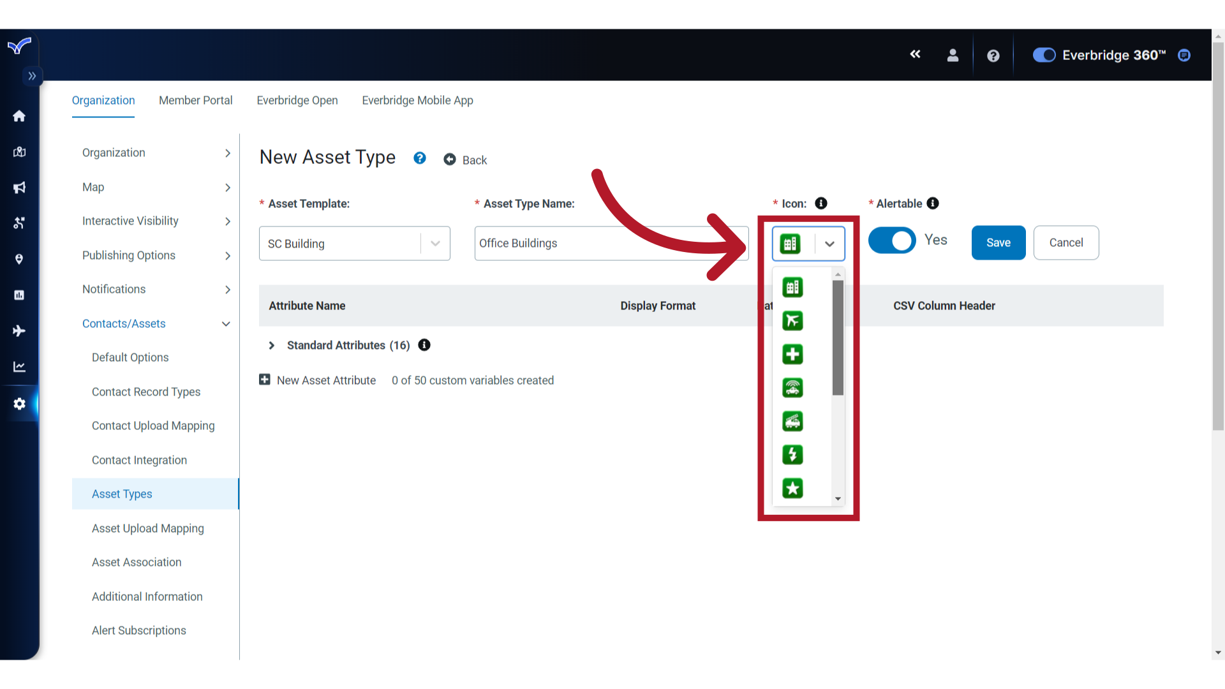Viewport: 1225px width, 689px height.
Task: Open the Icon selector dropdown
Action: [x=808, y=243]
